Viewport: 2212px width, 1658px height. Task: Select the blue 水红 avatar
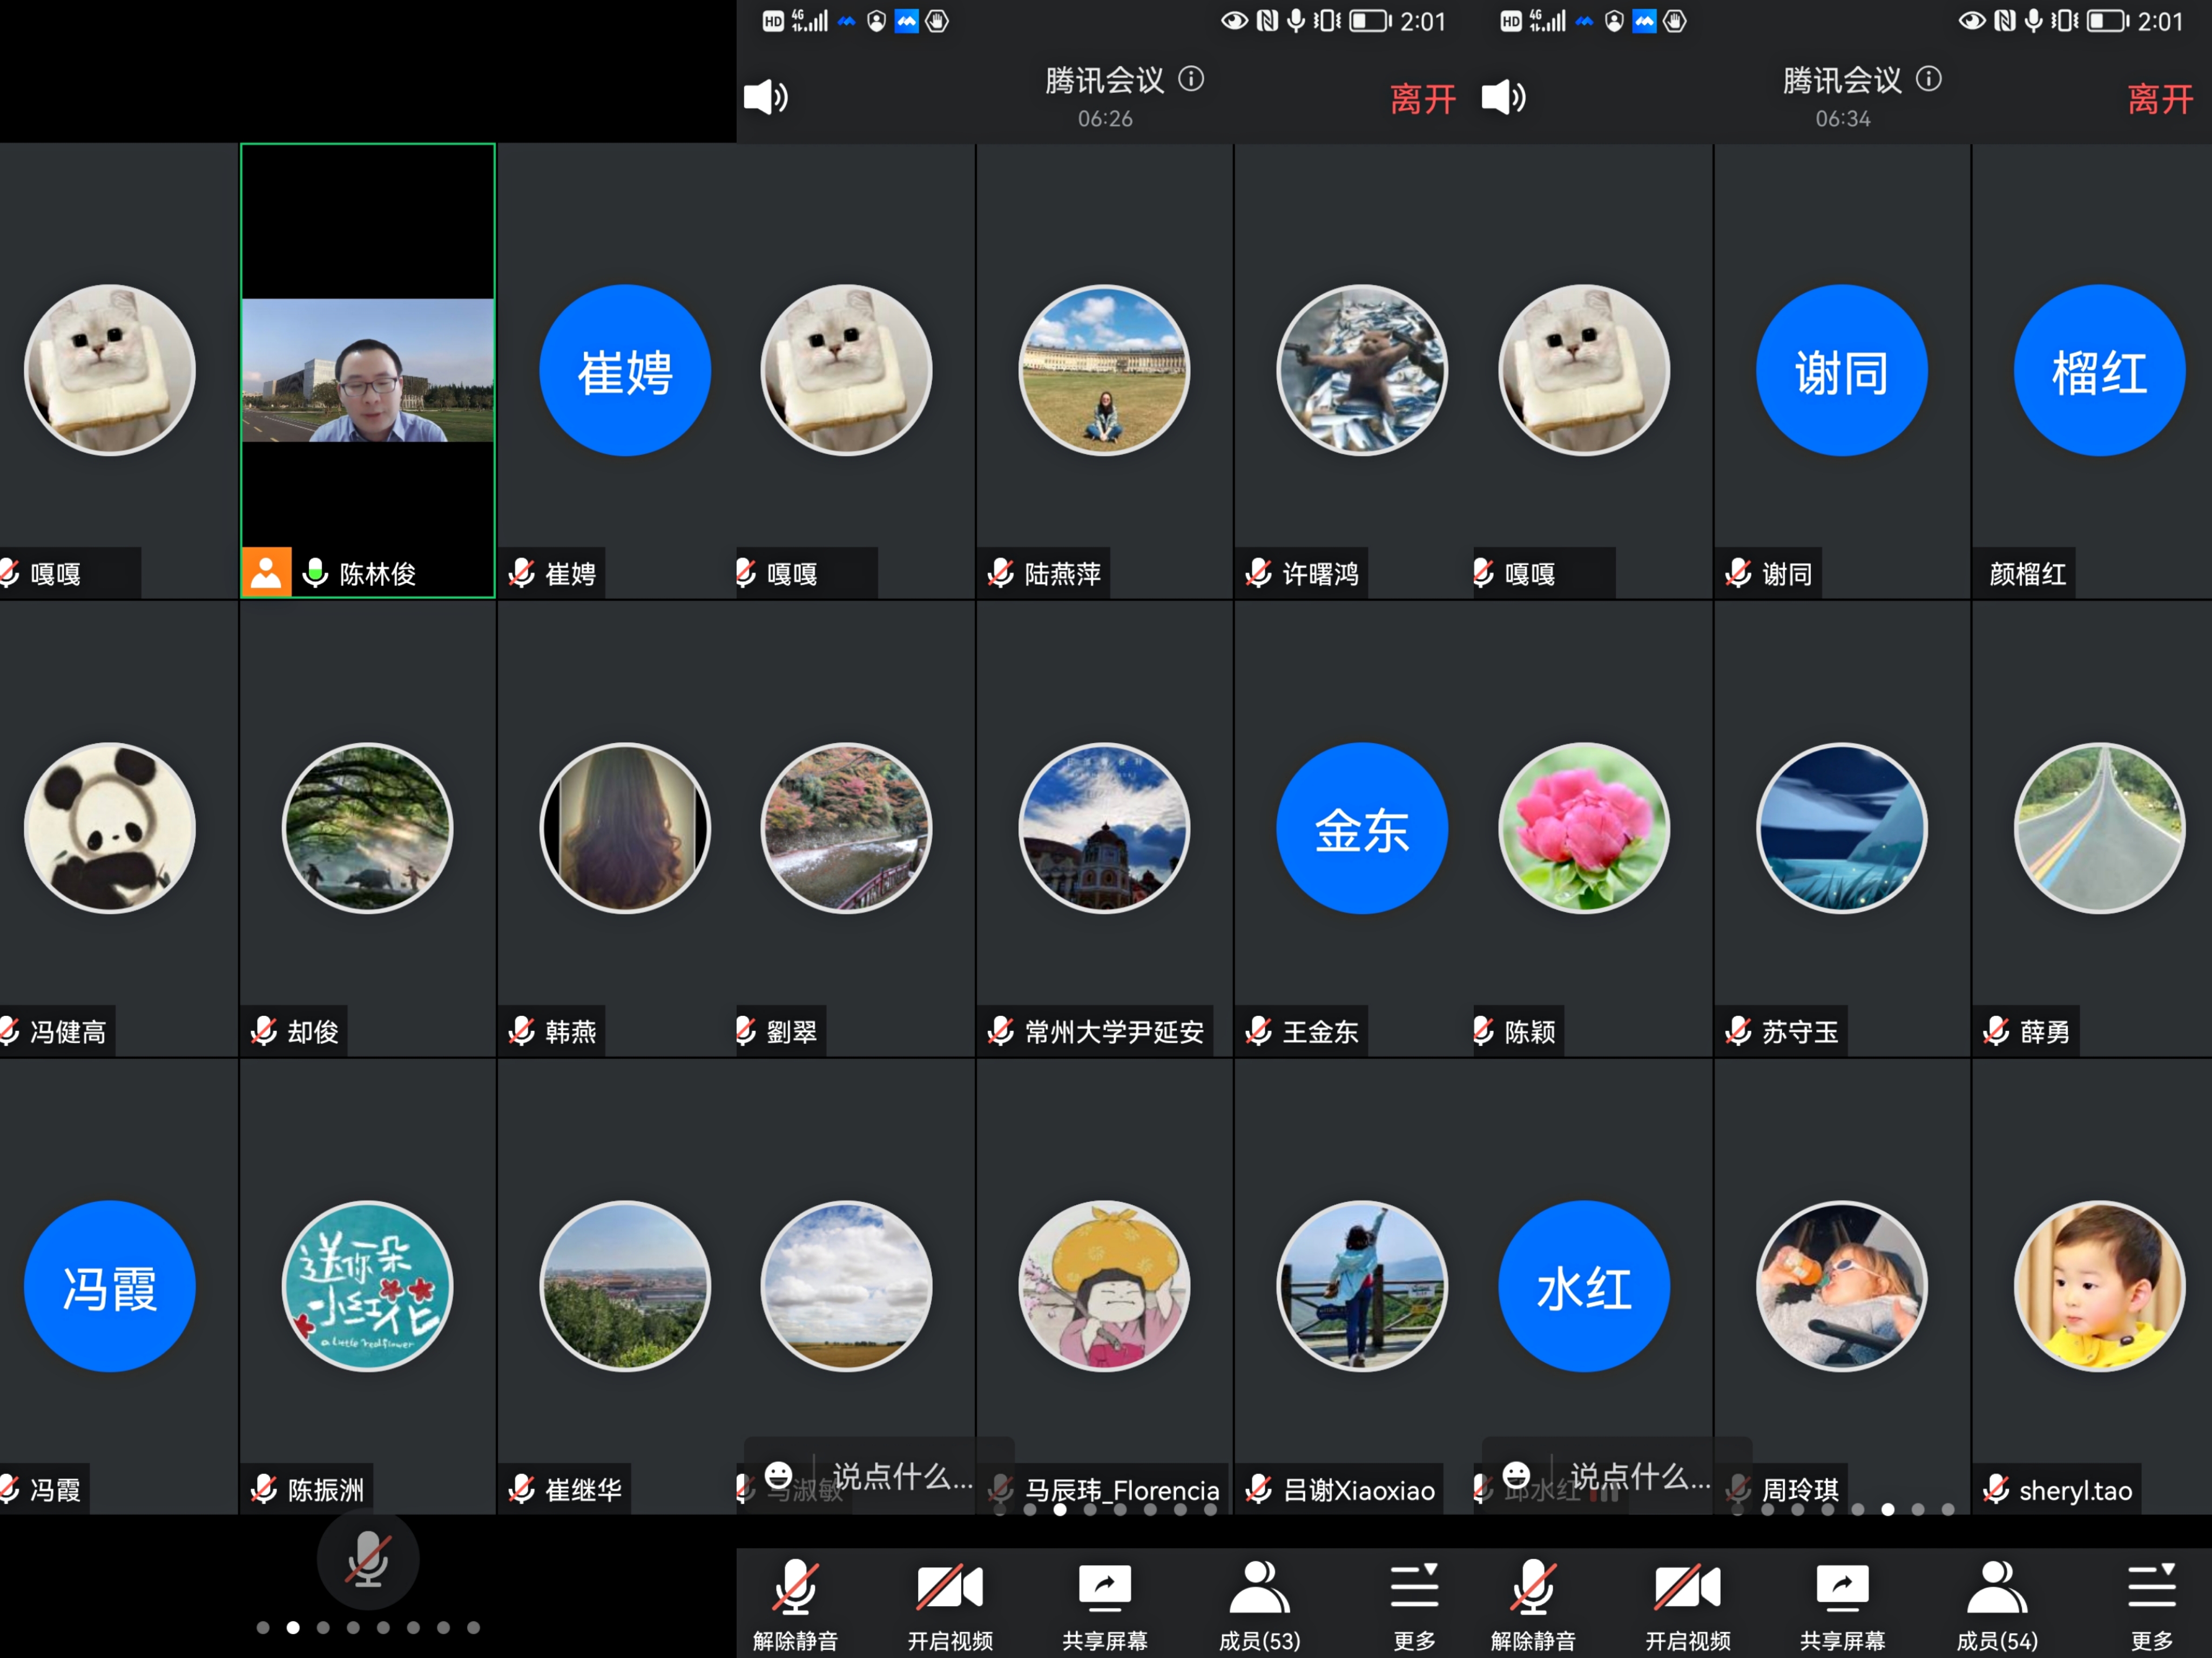tap(1584, 1286)
